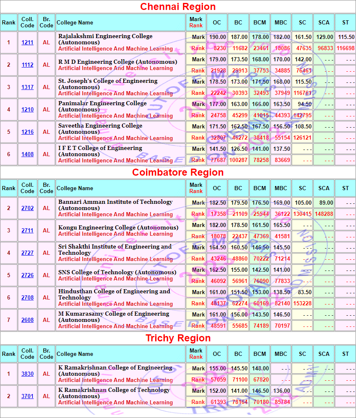Open college code 3830 link
Screen dimensions: 356x418
point(27,374)
